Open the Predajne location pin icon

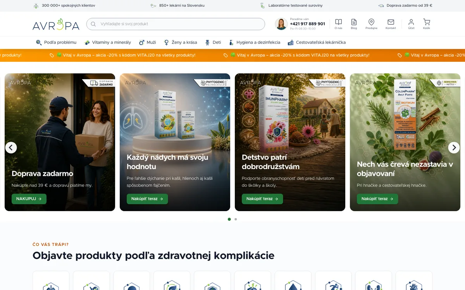tap(371, 22)
